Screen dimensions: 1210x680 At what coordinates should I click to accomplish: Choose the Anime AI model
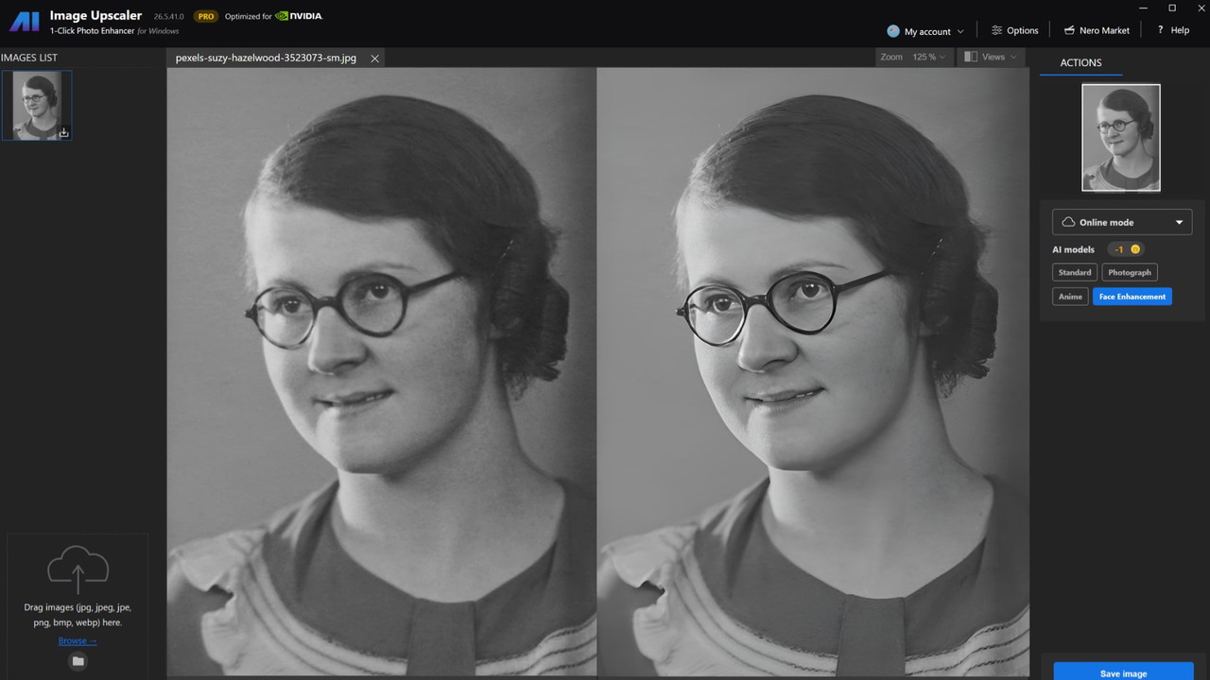tap(1070, 297)
